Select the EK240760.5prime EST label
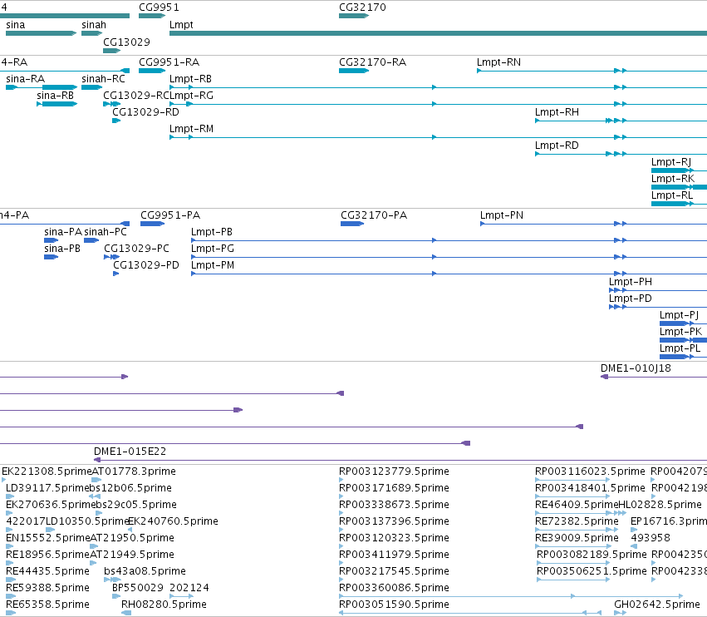Image resolution: width=707 pixels, height=617 pixels. [173, 521]
